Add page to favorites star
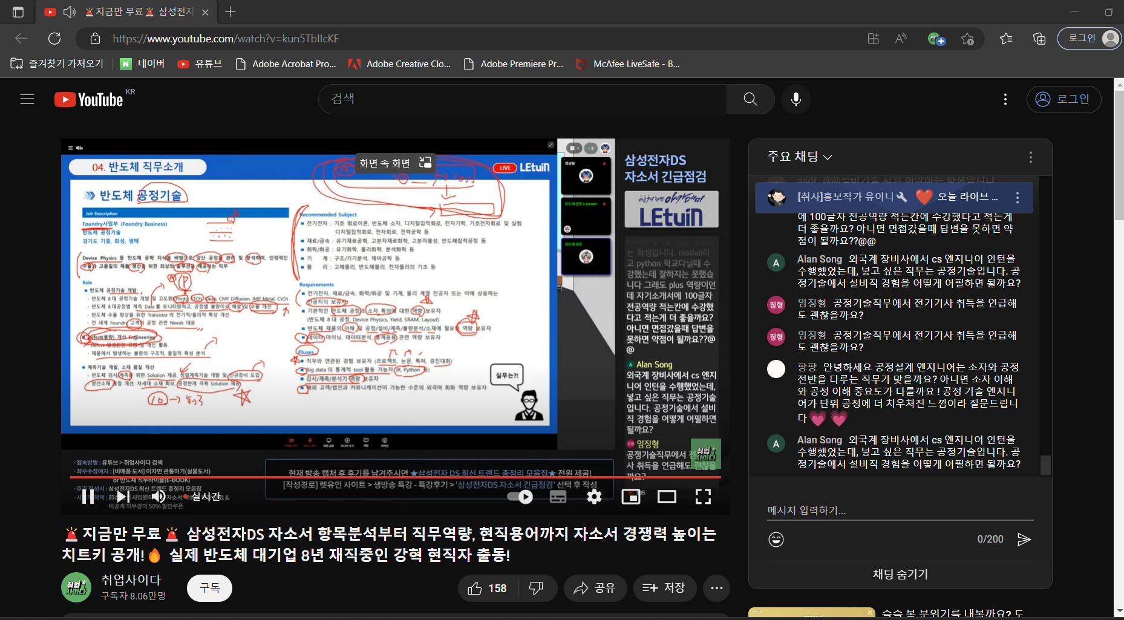The width and height of the screenshot is (1124, 620). pyautogui.click(x=967, y=39)
